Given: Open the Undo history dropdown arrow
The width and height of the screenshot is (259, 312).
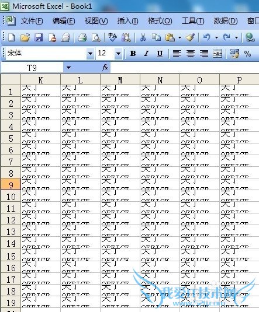Looking at the screenshot, I should point(216,37).
